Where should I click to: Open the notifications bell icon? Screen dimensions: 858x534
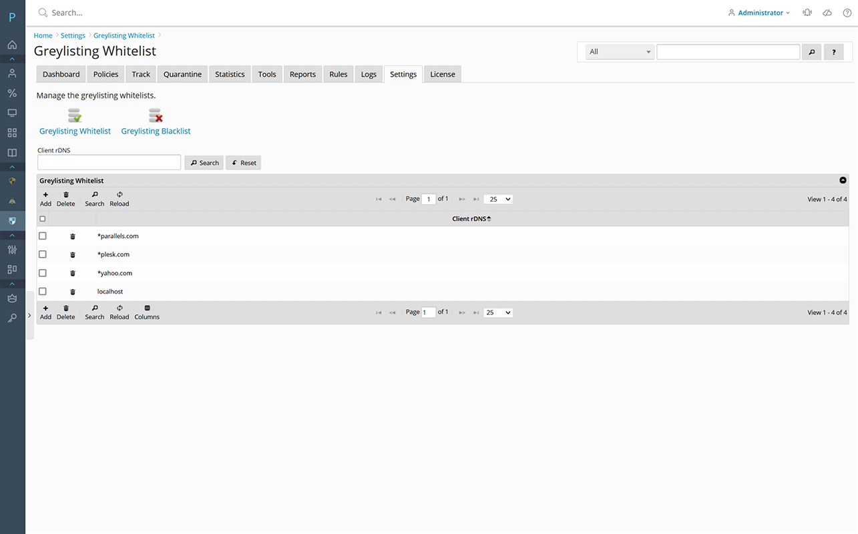pos(808,13)
